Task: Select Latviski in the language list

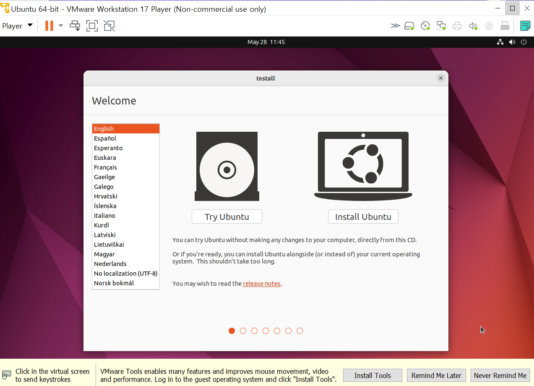Action: click(126, 235)
